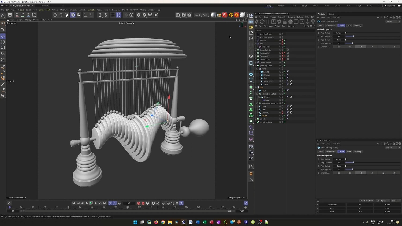Viewport: 402px width, 226px height.
Task: Jump to end of timeline animation
Action: click(105, 203)
